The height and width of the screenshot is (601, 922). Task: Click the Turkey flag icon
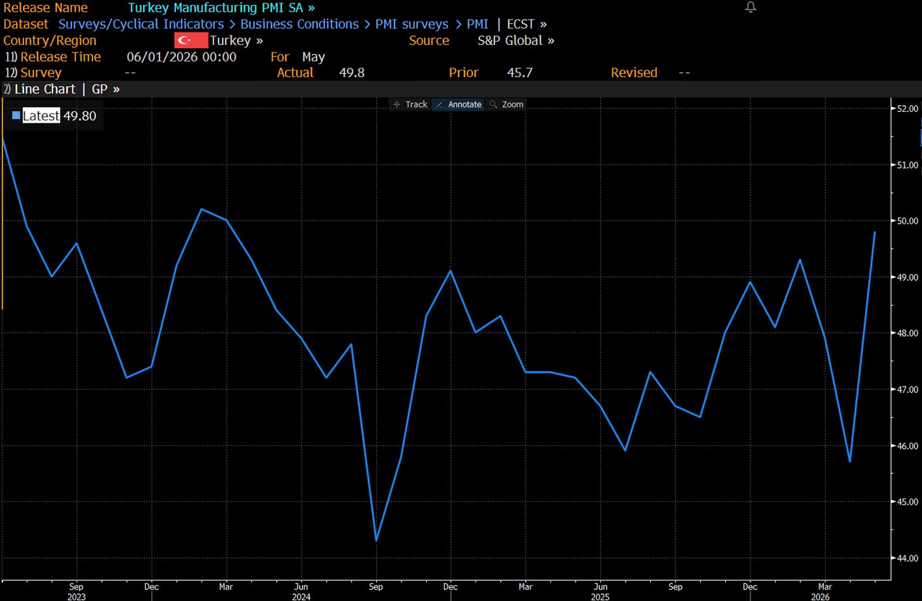point(191,40)
